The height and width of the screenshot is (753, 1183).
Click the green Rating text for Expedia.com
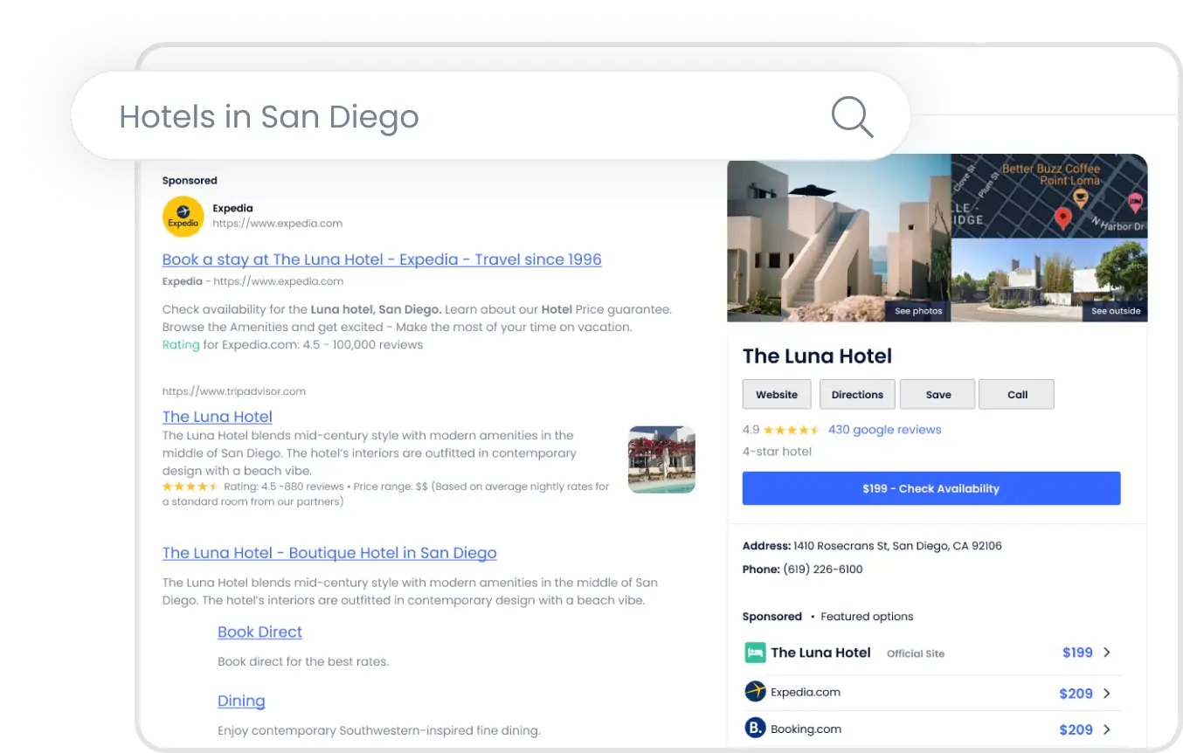pyautogui.click(x=181, y=345)
